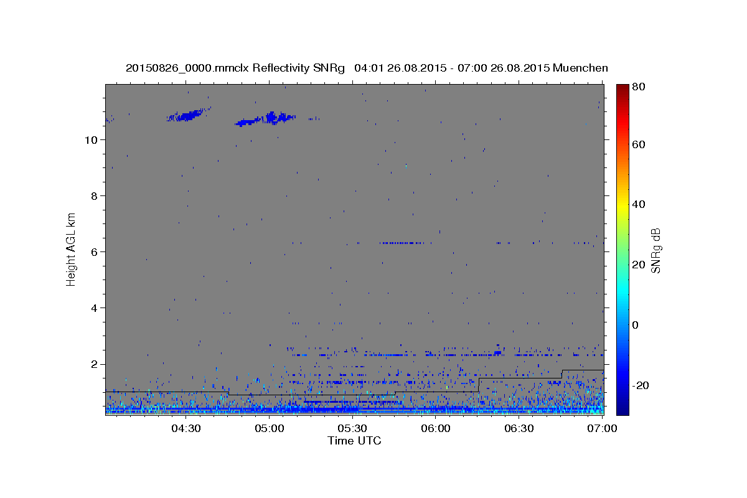
Task: Click the colorbar value 60
Action: click(640, 144)
